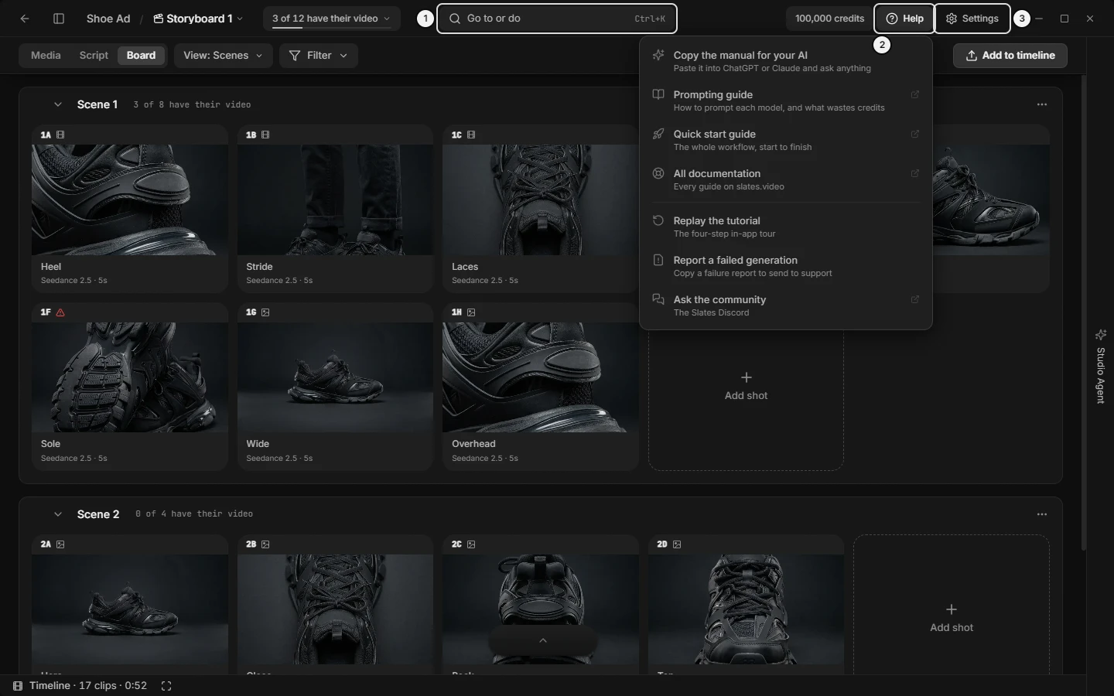The height and width of the screenshot is (696, 1114).
Task: Choose Report a failed generation
Action: tap(786, 266)
